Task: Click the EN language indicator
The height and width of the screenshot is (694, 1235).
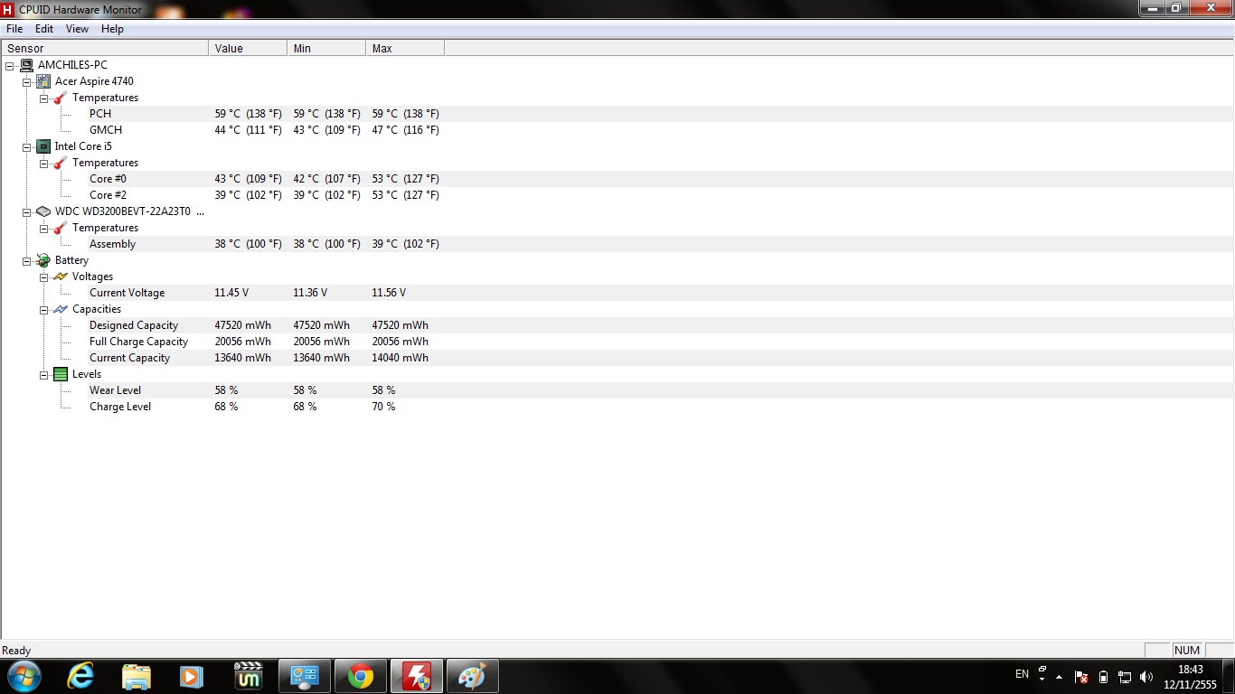Action: (1022, 674)
